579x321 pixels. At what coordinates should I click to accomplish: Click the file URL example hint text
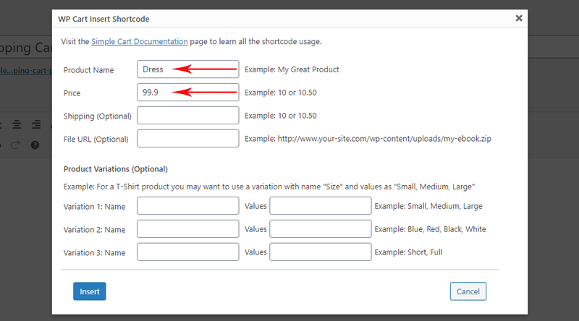tap(368, 139)
